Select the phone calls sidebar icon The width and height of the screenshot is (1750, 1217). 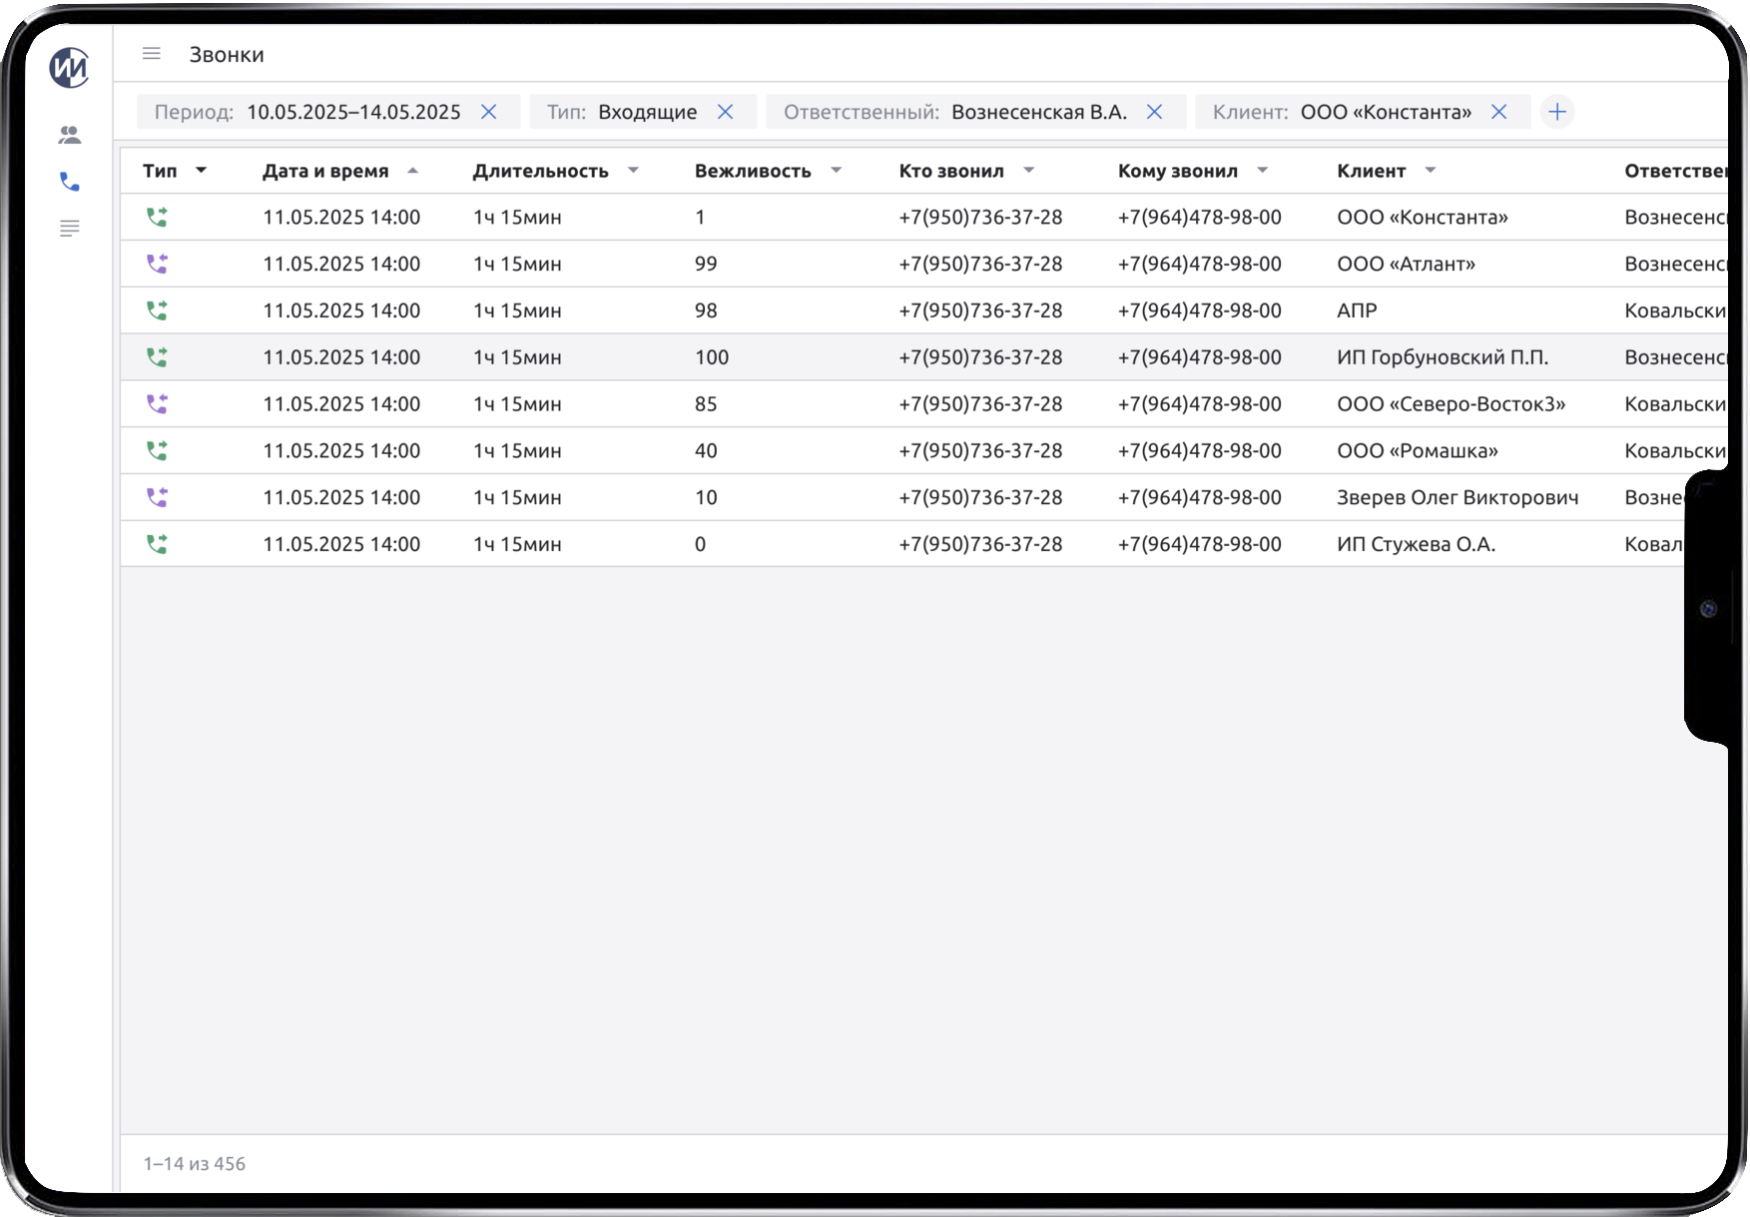pos(70,182)
